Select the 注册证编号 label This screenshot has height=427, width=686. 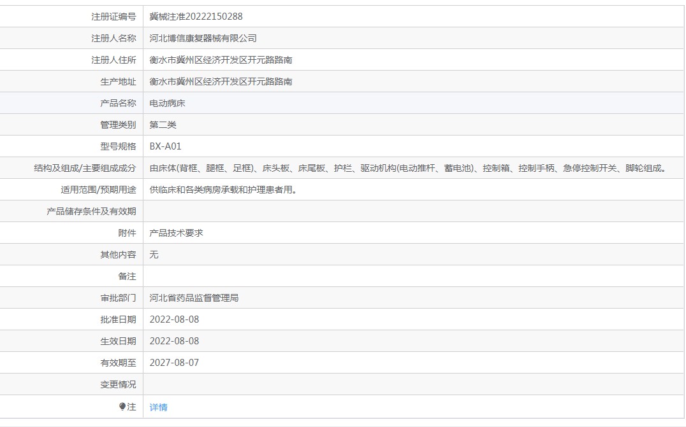(x=113, y=17)
